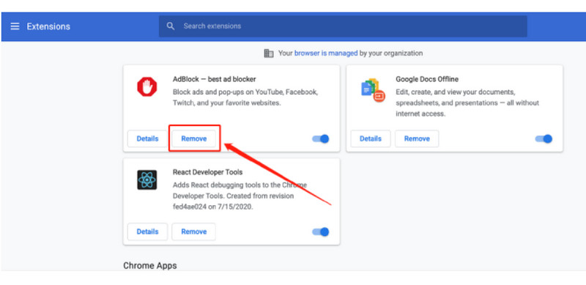Click the React Developer Tools icon
This screenshot has height=285, width=586.
pos(147,180)
